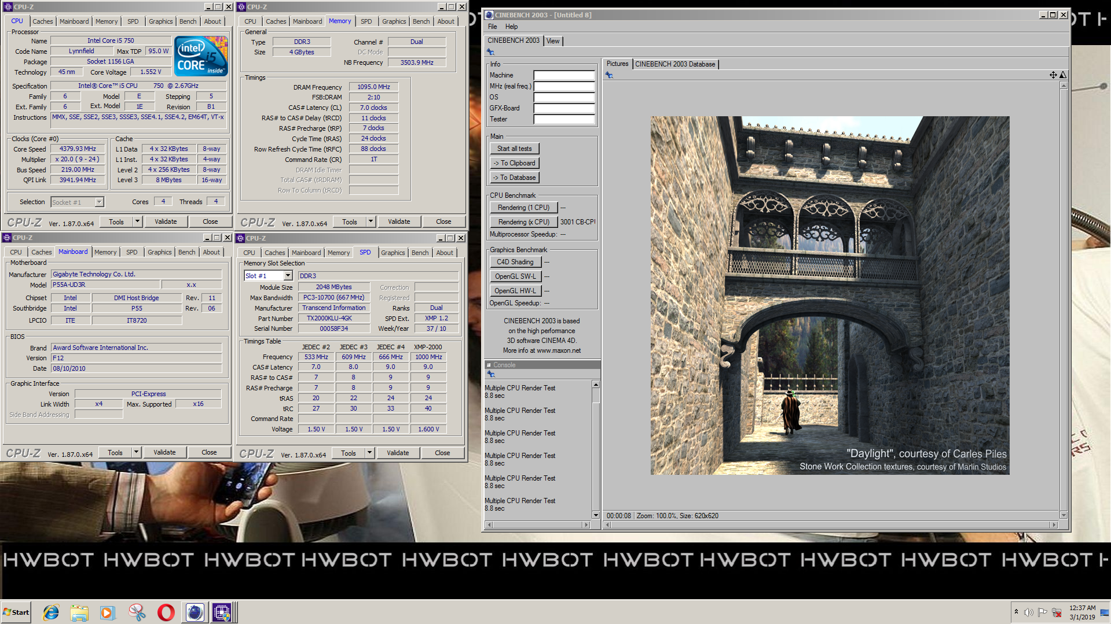Click the move-picture cross arrows icon
1111x624 pixels.
[1053, 75]
